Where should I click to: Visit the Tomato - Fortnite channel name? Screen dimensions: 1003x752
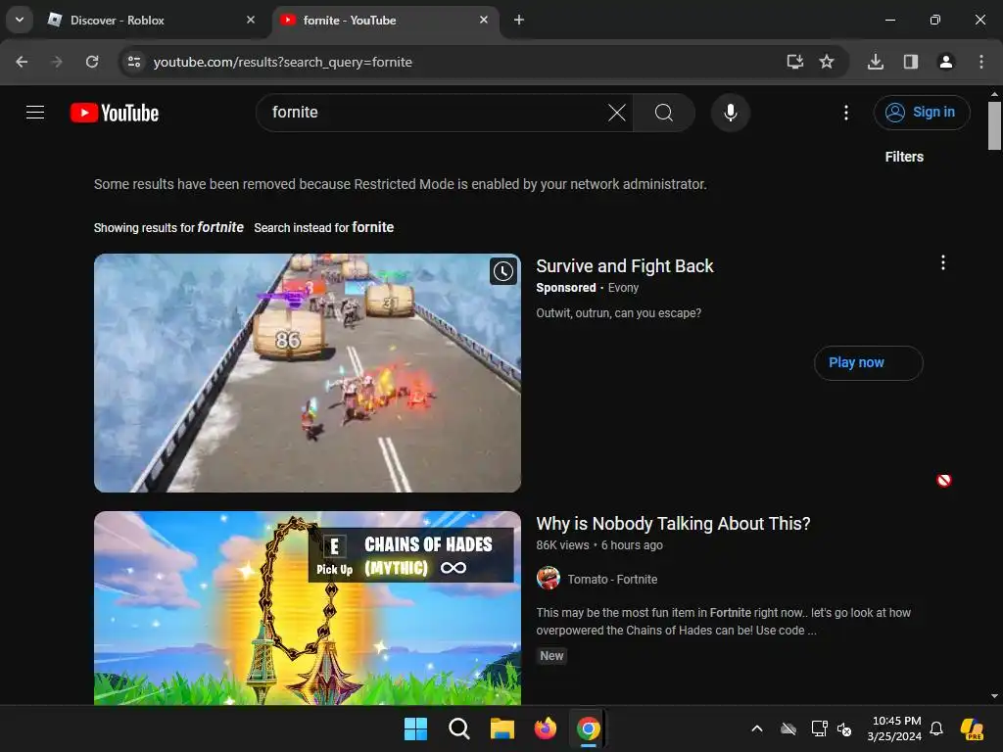point(612,580)
